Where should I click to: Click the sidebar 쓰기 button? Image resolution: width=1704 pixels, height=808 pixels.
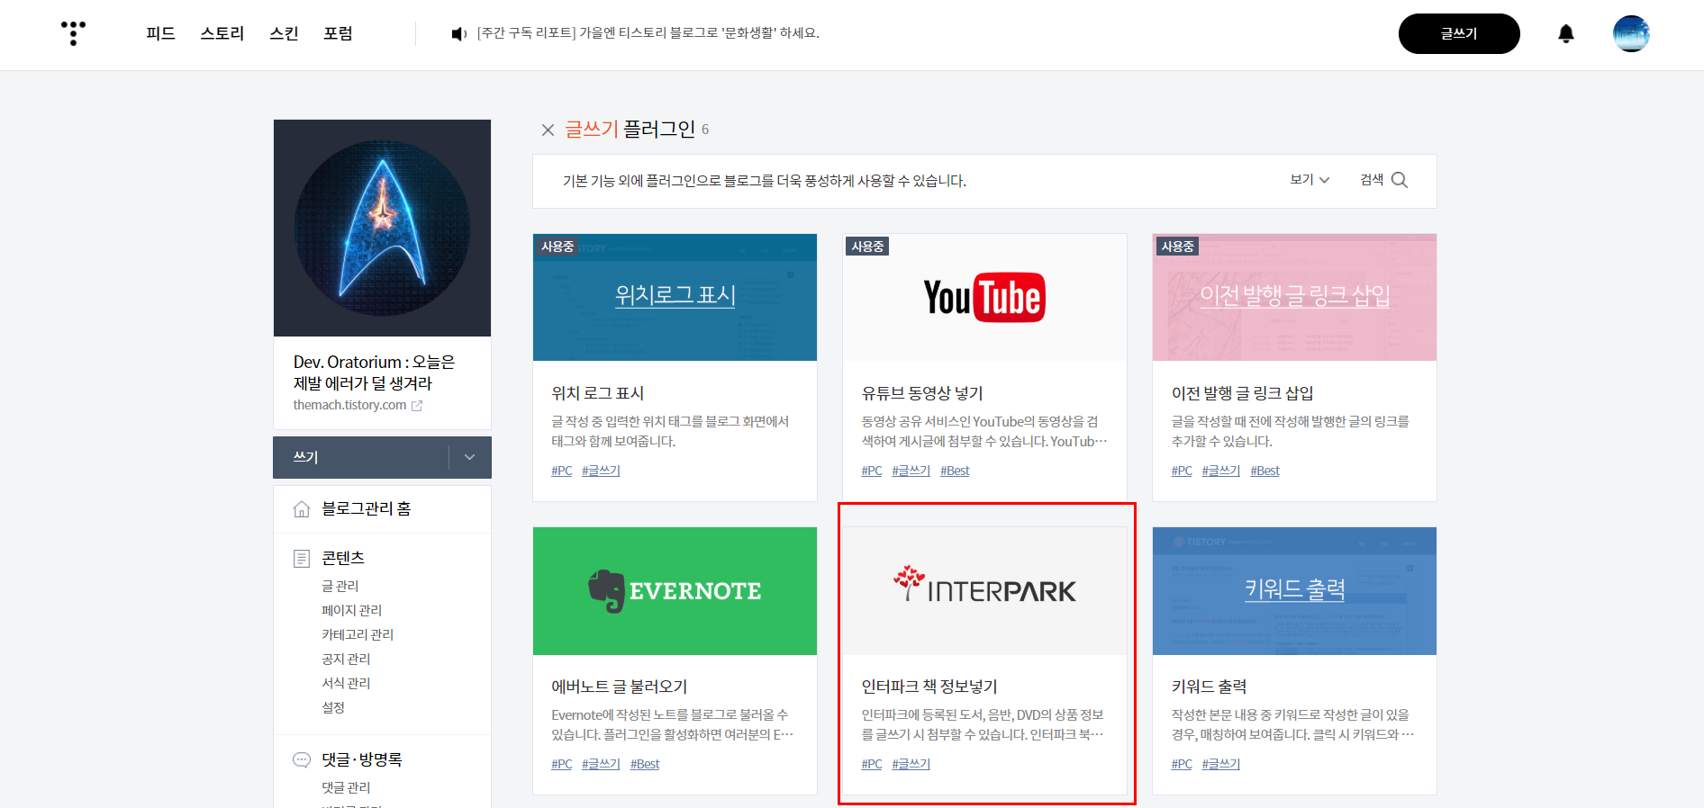[x=360, y=457]
